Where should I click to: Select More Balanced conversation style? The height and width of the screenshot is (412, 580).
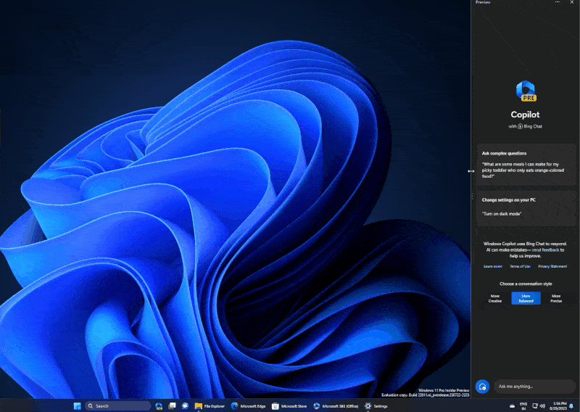526,298
